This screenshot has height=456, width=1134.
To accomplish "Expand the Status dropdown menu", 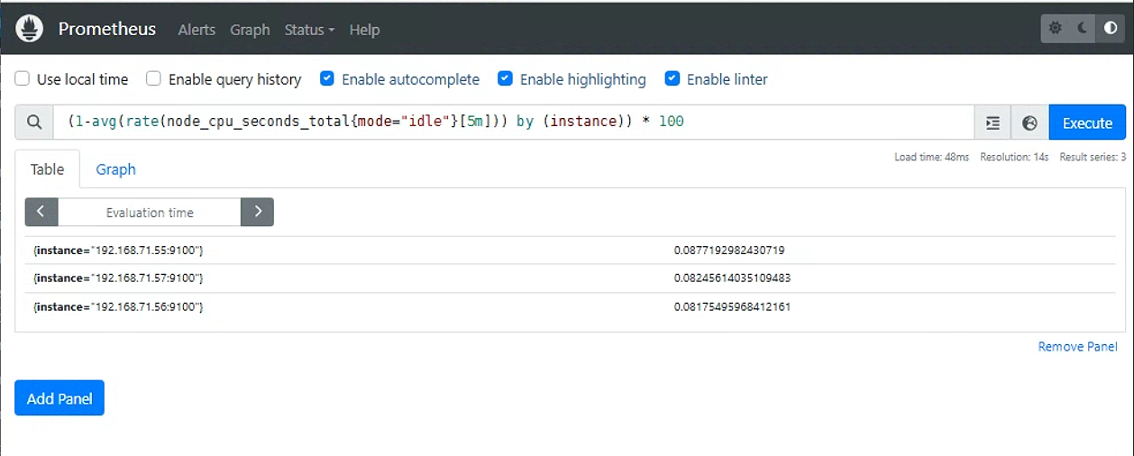I will [309, 30].
